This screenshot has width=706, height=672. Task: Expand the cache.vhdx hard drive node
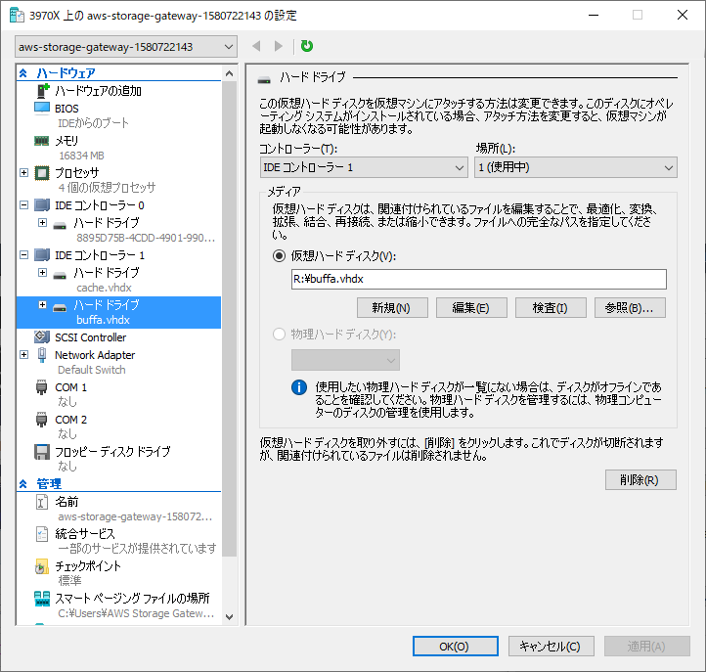tap(42, 272)
